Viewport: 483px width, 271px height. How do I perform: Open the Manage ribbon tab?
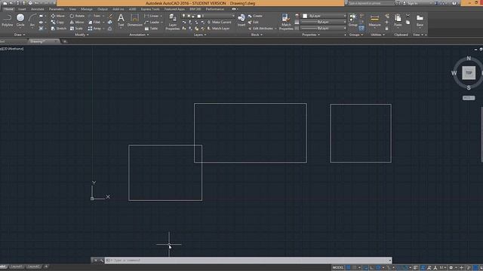coord(87,9)
